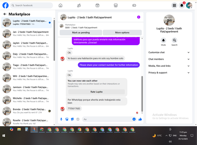The height and width of the screenshot is (145, 197).
Task: Click phone number message 7705617683
Action: (74, 108)
